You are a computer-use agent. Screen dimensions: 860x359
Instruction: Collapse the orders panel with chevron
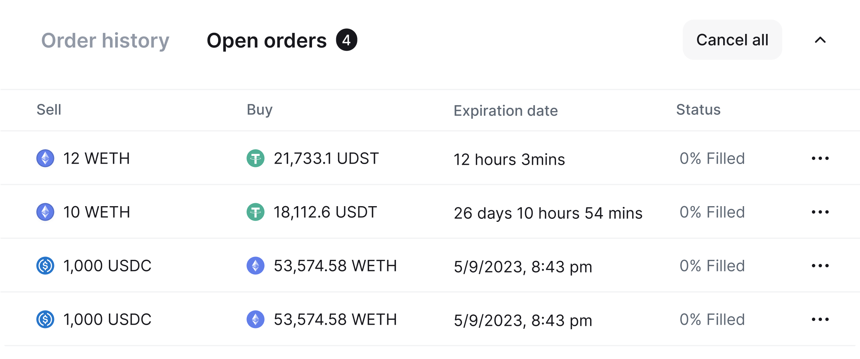coord(820,40)
